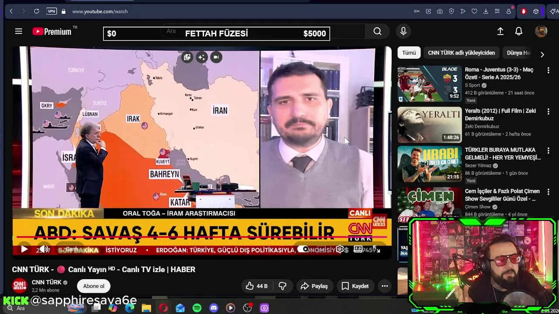Open the Roma - Juventus (3-3) title link

[499, 73]
